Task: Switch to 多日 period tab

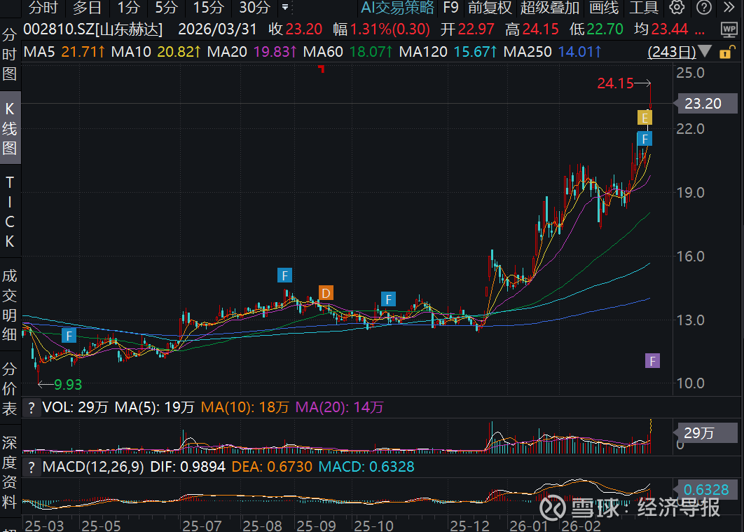Action: click(x=88, y=7)
